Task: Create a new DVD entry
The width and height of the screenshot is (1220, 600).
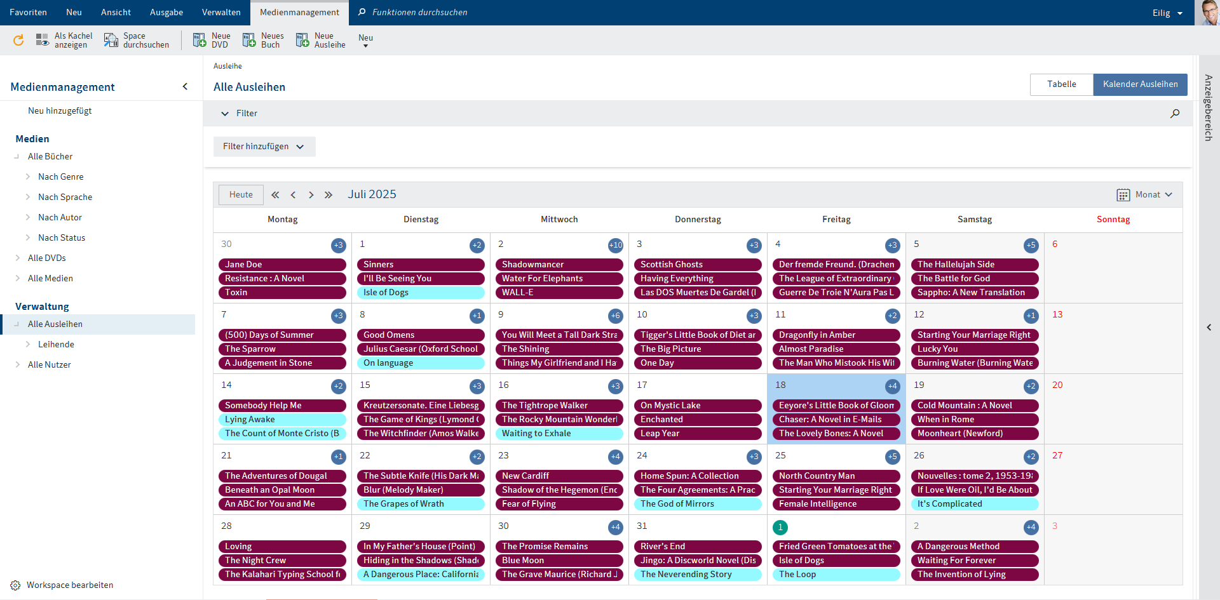Action: point(200,41)
